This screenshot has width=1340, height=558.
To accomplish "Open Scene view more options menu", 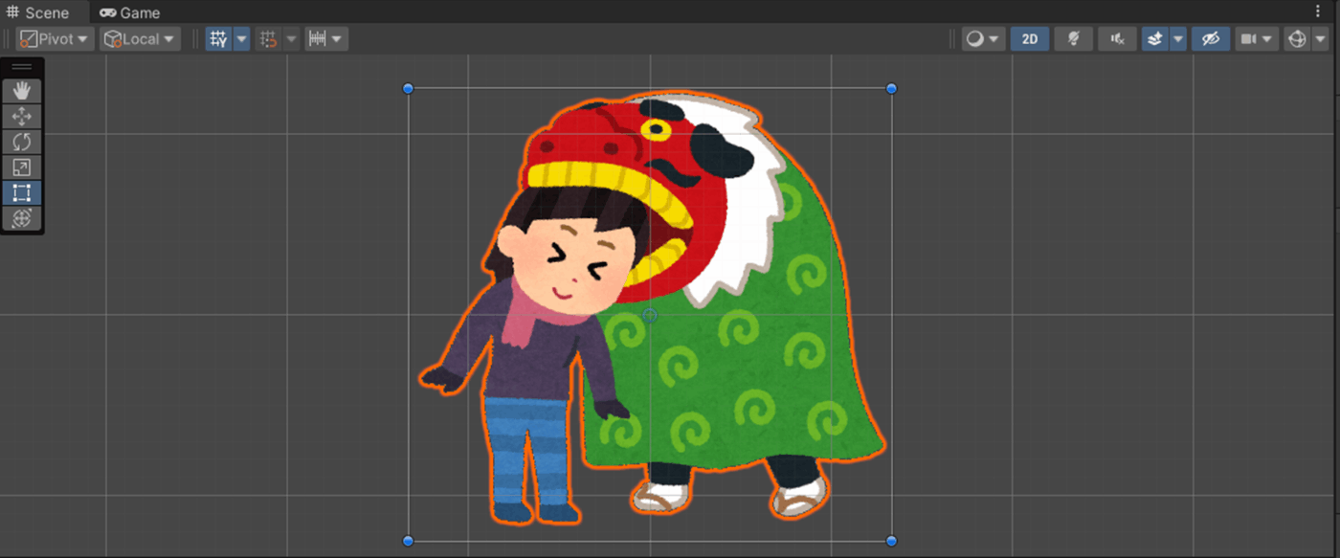I will 1318,11.
